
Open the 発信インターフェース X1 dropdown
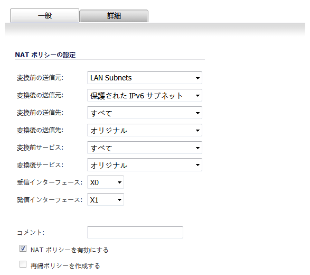coord(106,199)
